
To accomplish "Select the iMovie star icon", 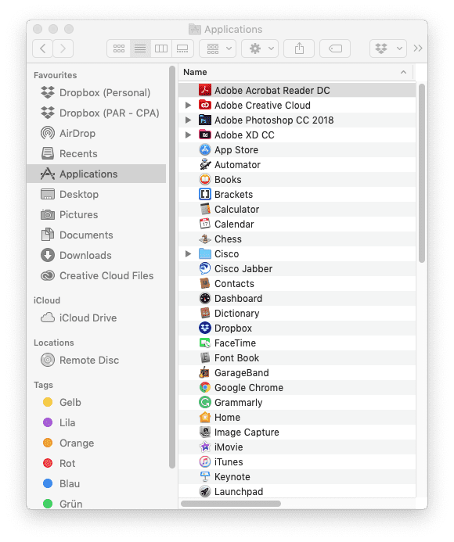I will 205,447.
